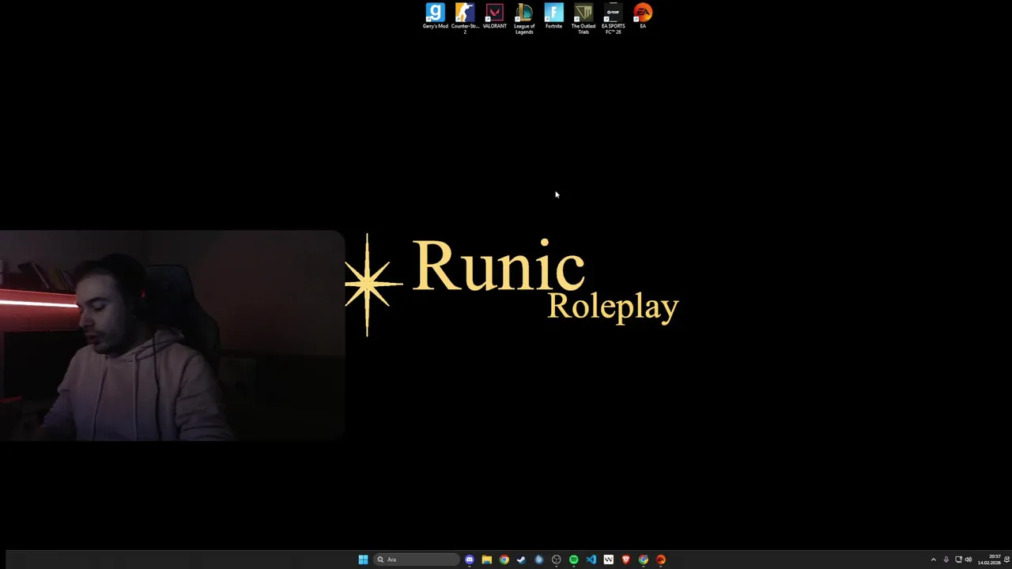The width and height of the screenshot is (1012, 569).
Task: Open the League of Legends desktop icon
Action: (x=524, y=18)
